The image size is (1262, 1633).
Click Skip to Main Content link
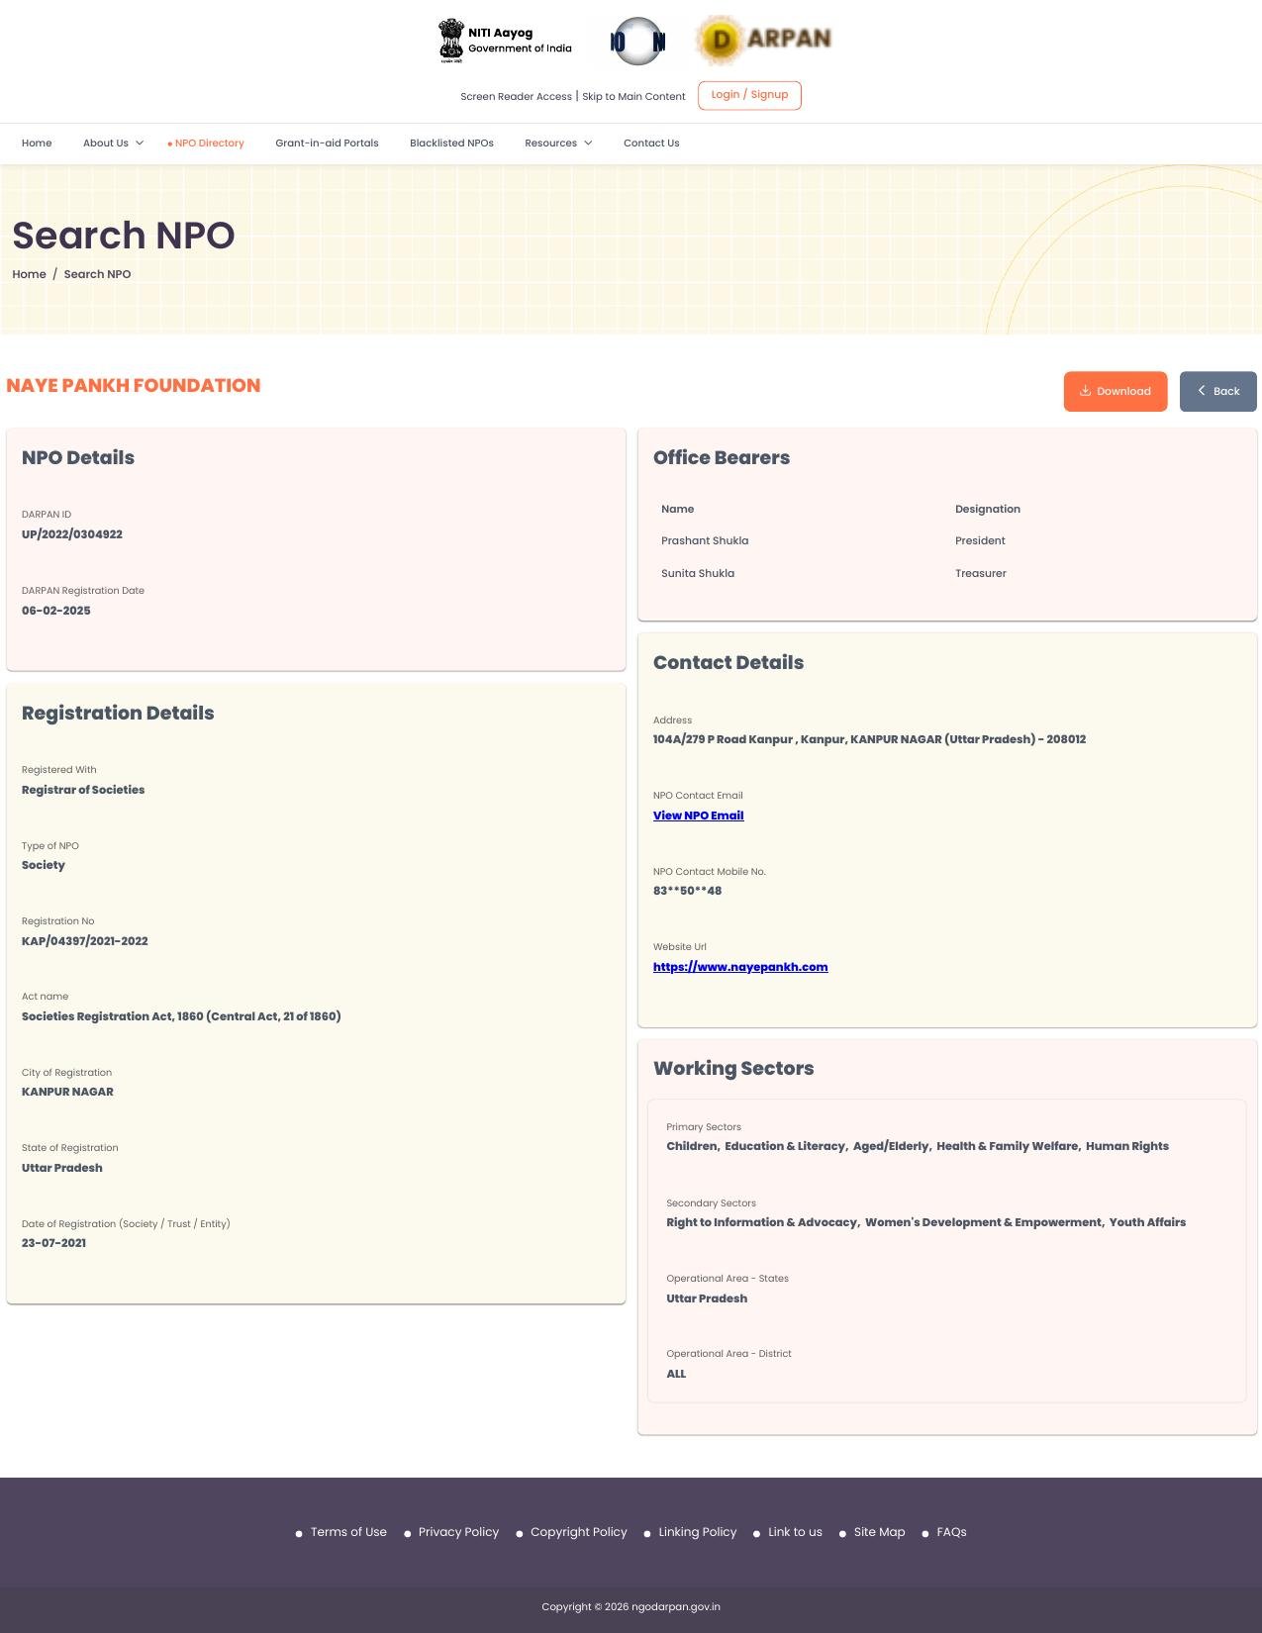[633, 97]
